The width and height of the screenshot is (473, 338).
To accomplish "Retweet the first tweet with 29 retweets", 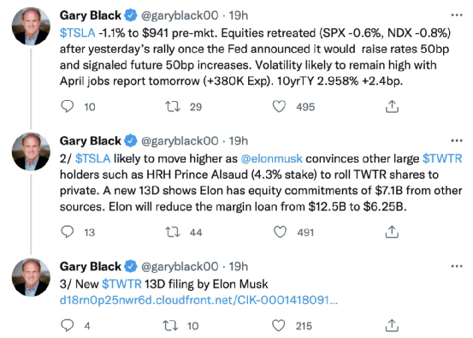I will [x=173, y=106].
